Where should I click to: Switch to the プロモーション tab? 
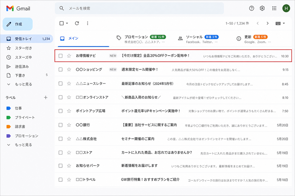(141, 39)
